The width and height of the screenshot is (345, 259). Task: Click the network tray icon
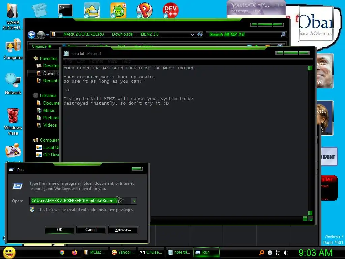coord(278,253)
